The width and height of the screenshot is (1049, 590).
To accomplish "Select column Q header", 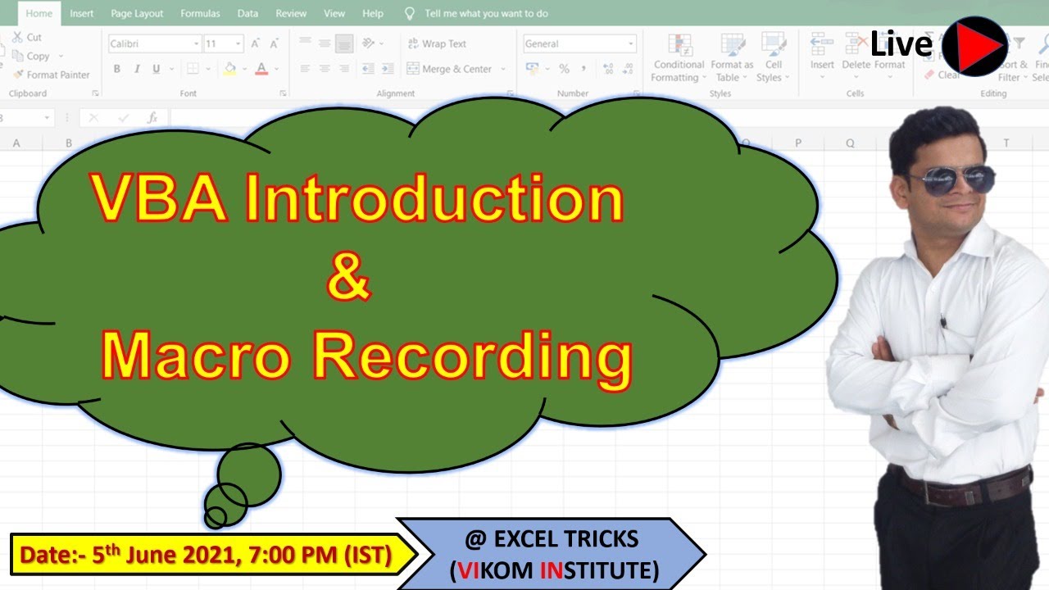I will tap(850, 143).
